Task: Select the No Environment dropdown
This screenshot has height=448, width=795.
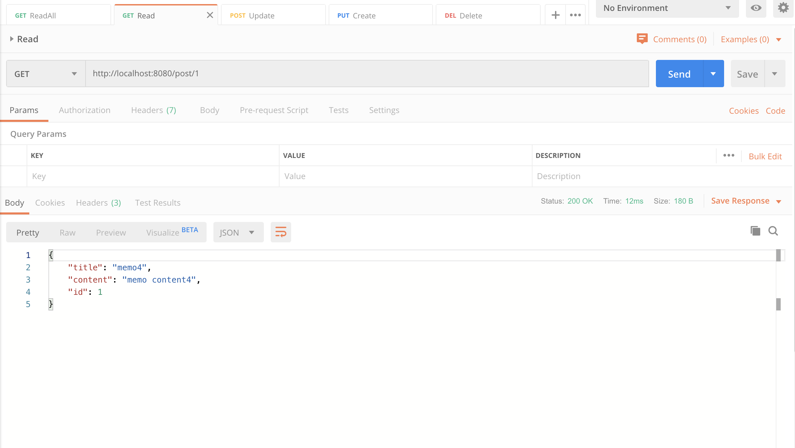Action: (667, 8)
